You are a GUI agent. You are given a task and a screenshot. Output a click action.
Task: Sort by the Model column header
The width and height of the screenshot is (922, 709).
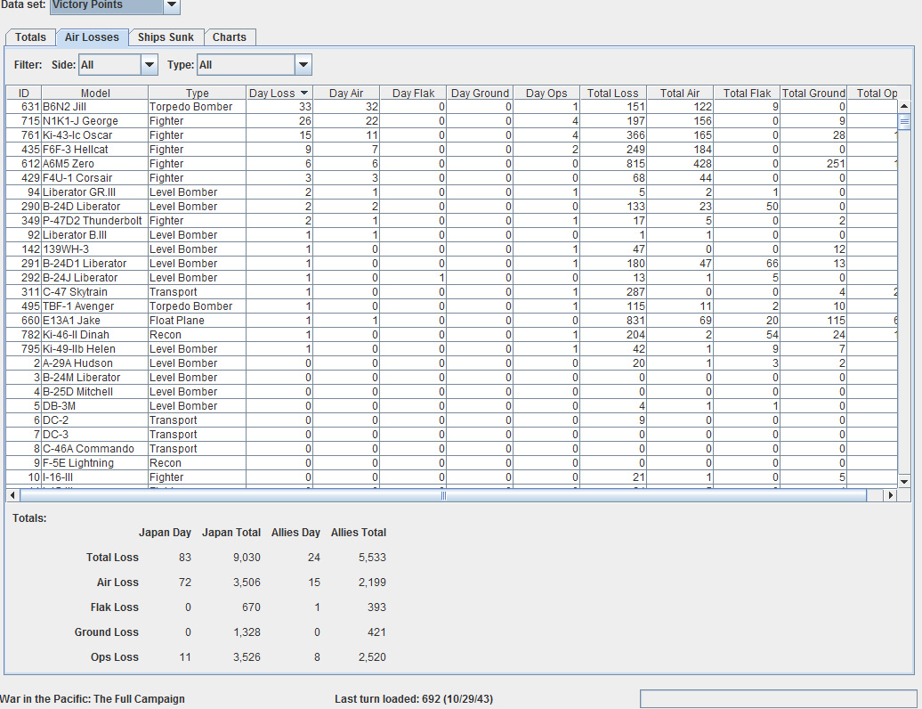click(x=95, y=93)
